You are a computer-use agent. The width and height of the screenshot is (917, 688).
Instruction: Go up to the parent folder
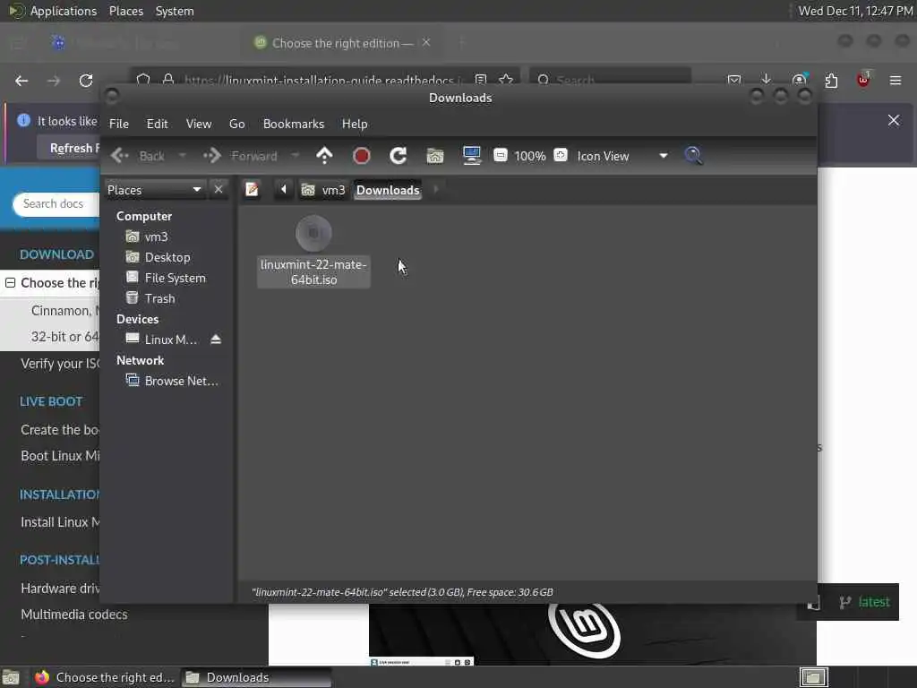(x=324, y=156)
